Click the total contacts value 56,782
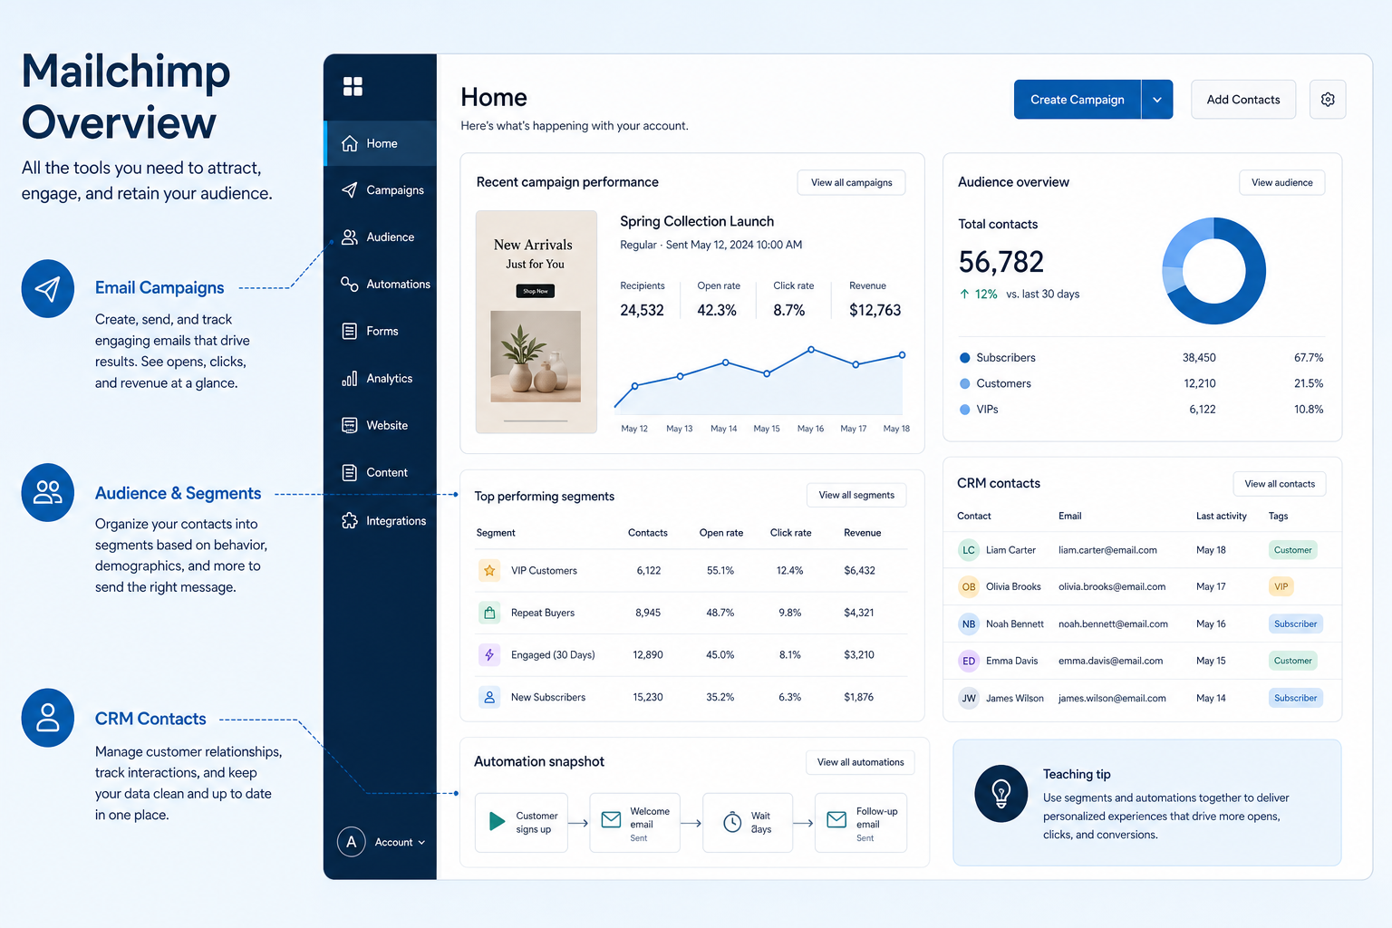Image resolution: width=1392 pixels, height=928 pixels. [1001, 262]
